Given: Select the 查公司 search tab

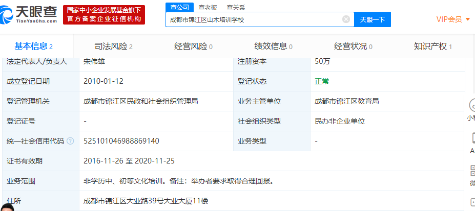Looking at the screenshot, I should click(180, 8).
